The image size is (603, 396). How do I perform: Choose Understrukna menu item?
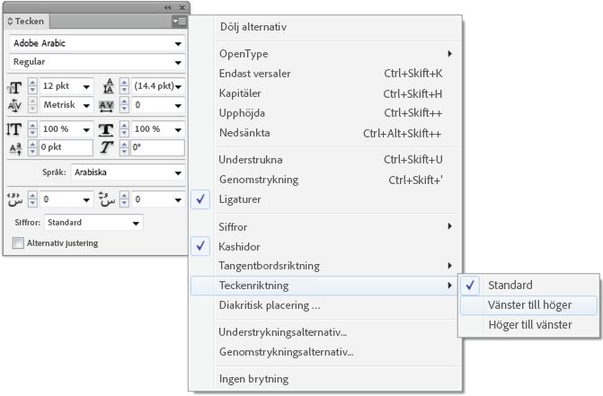point(325,160)
